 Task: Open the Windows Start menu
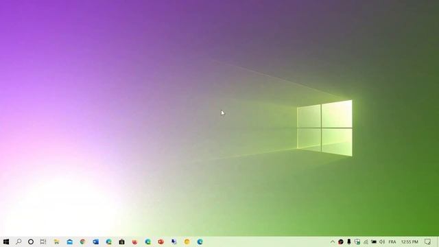click(6, 242)
